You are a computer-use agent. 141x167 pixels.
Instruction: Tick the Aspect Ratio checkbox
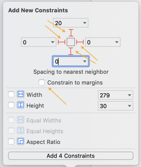tap(11, 141)
